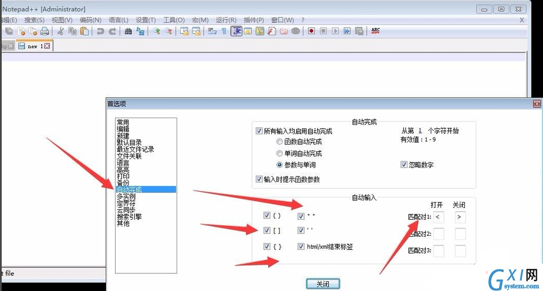Click the Zoom In magnifier icon

(x=156, y=31)
